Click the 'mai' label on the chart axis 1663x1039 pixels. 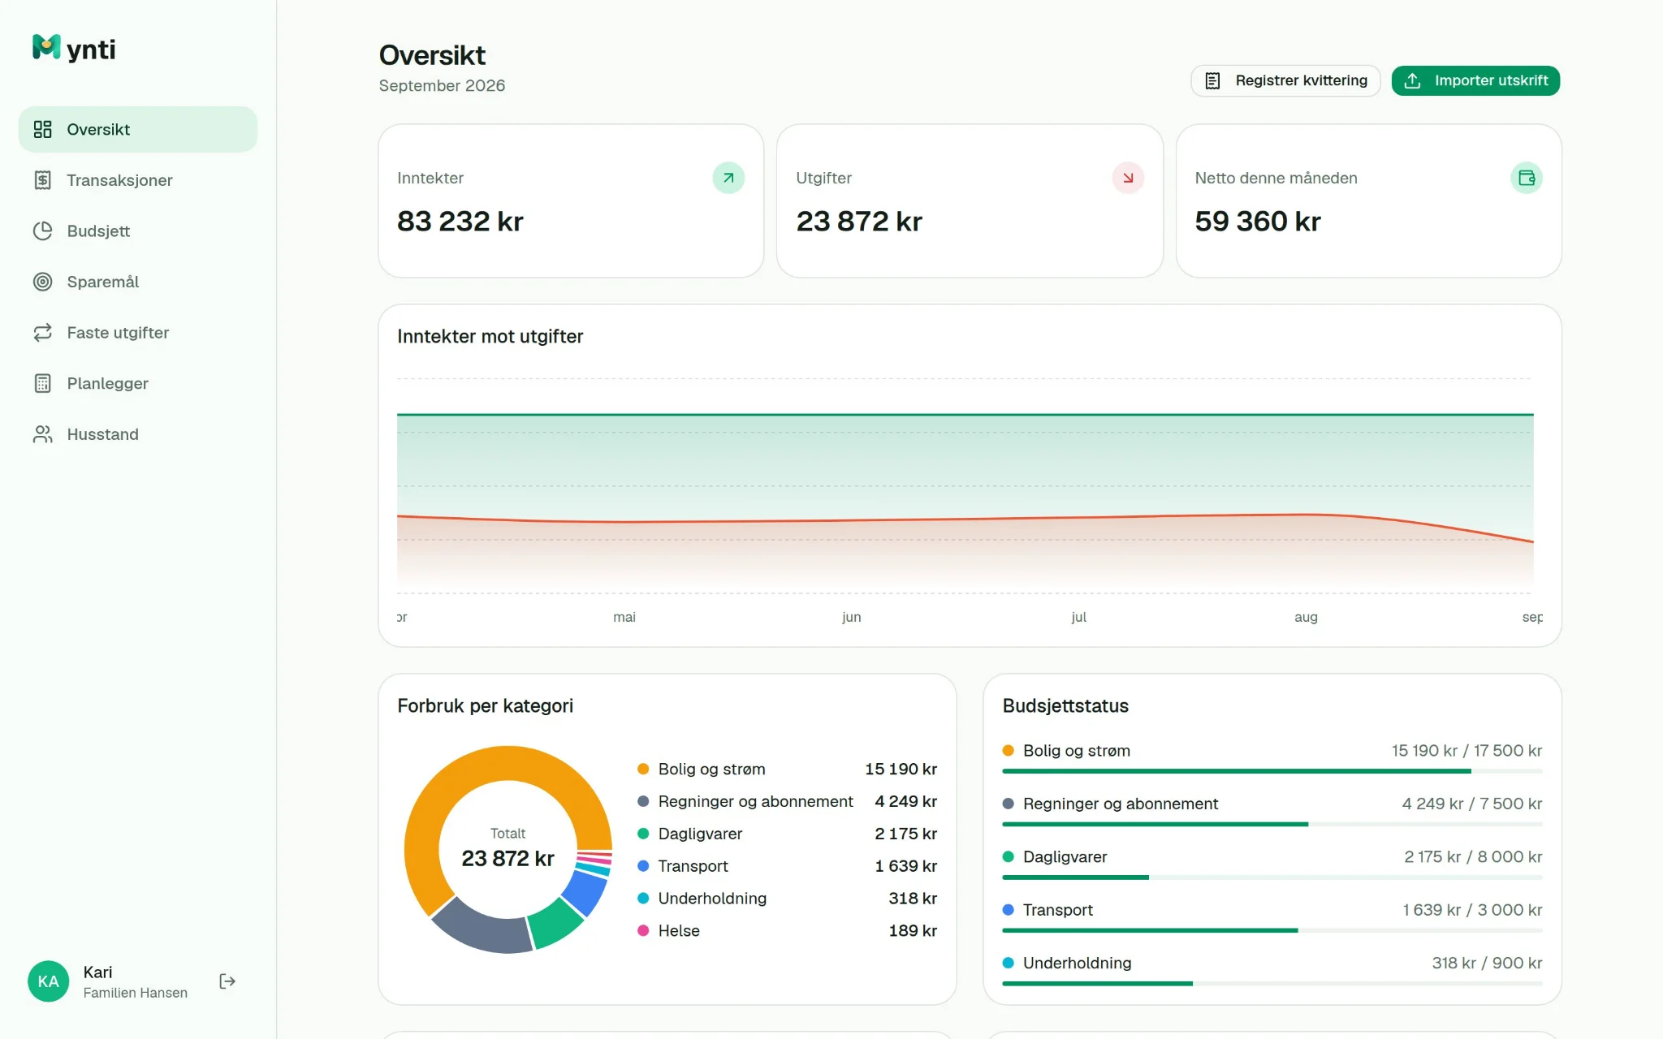coord(624,617)
